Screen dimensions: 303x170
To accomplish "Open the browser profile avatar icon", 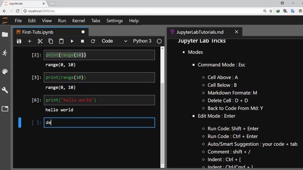I will click(282, 3).
